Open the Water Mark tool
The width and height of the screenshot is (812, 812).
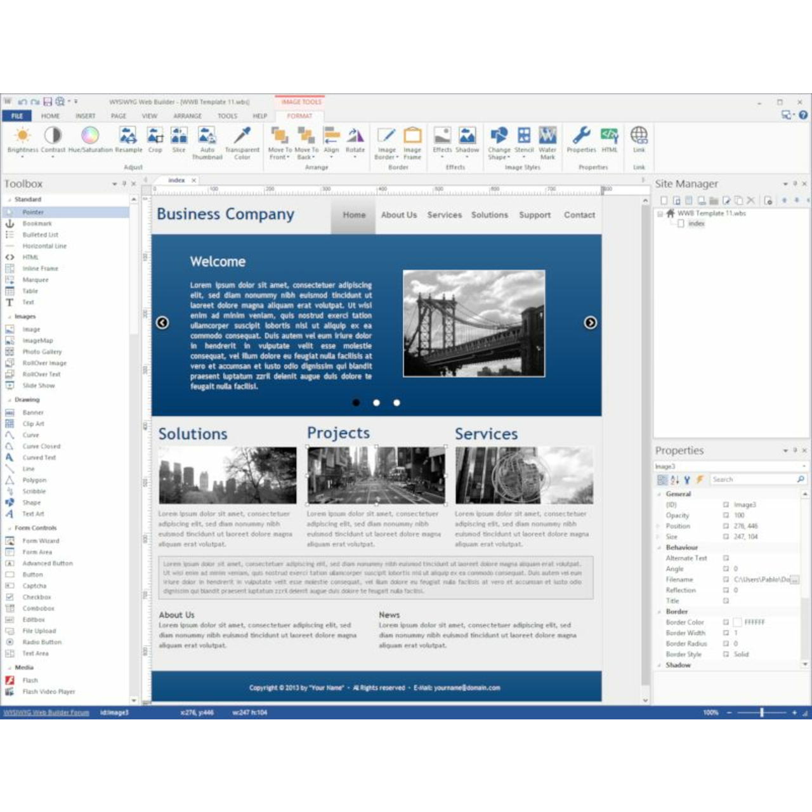click(547, 136)
